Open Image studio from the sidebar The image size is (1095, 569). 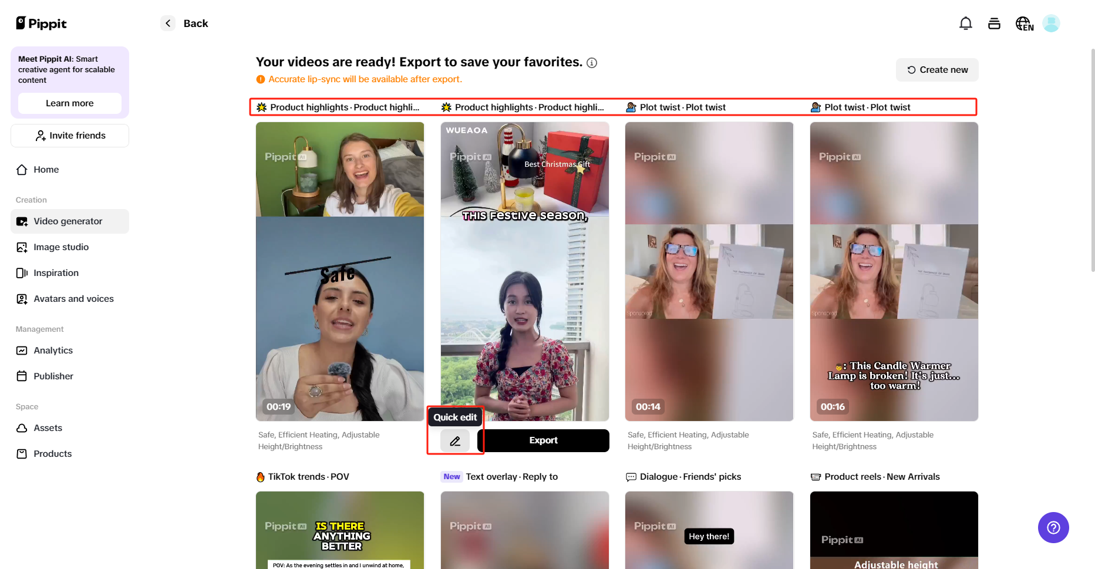(x=61, y=247)
